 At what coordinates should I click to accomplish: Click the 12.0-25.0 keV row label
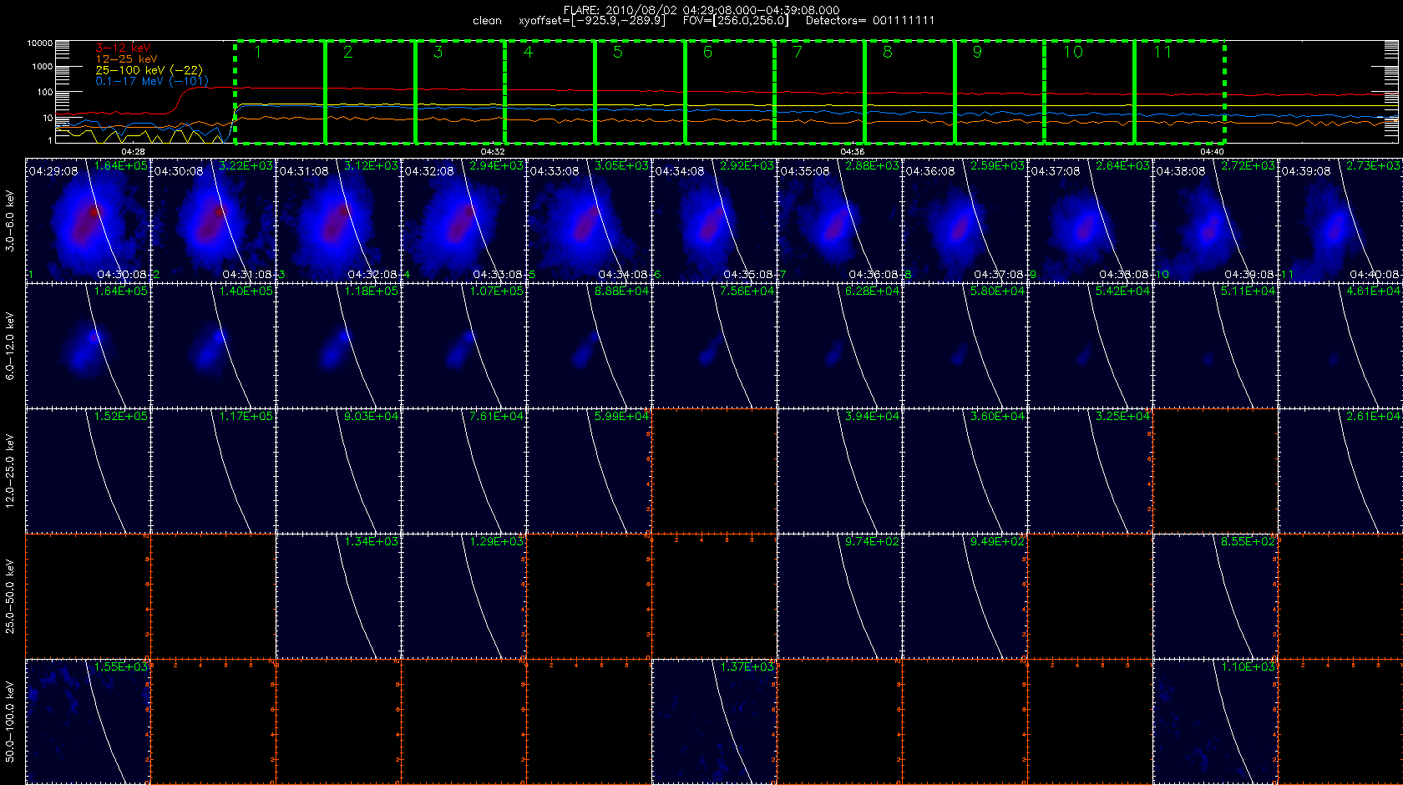click(10, 471)
